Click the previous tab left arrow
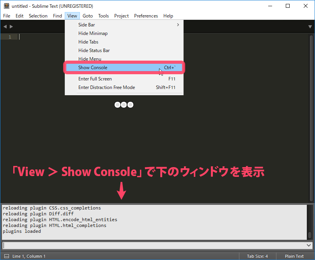 click(5, 26)
